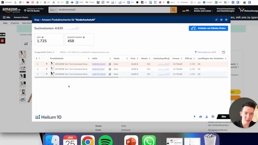Image resolution: width=258 pixels, height=145 pixels.
Task: Copy the ASIN in row 3
Action: click(110, 74)
